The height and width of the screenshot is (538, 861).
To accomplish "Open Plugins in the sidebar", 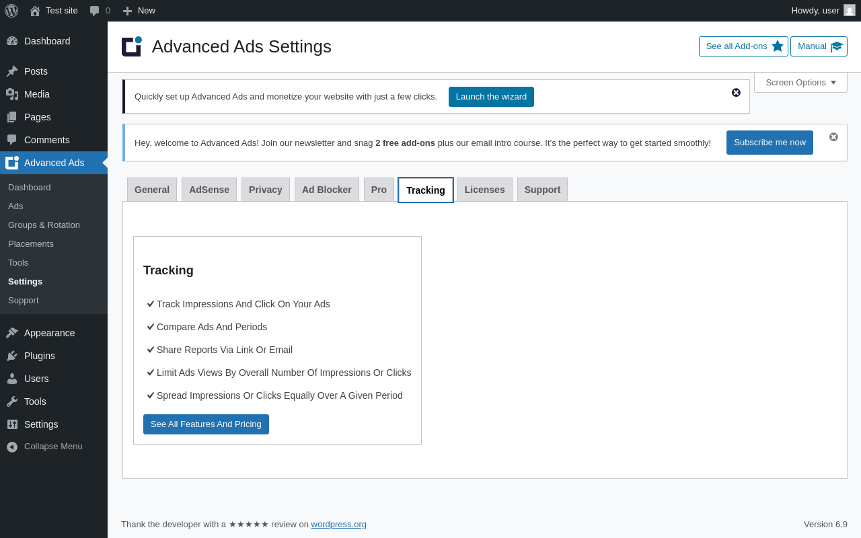I will [x=40, y=356].
